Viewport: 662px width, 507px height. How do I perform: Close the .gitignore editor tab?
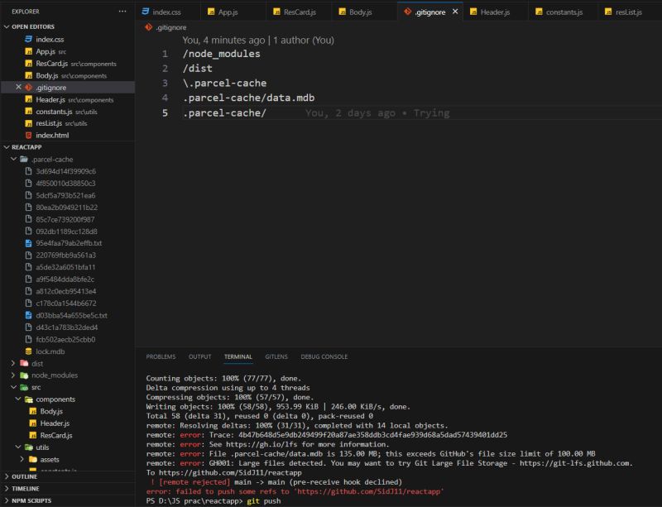[x=457, y=12]
